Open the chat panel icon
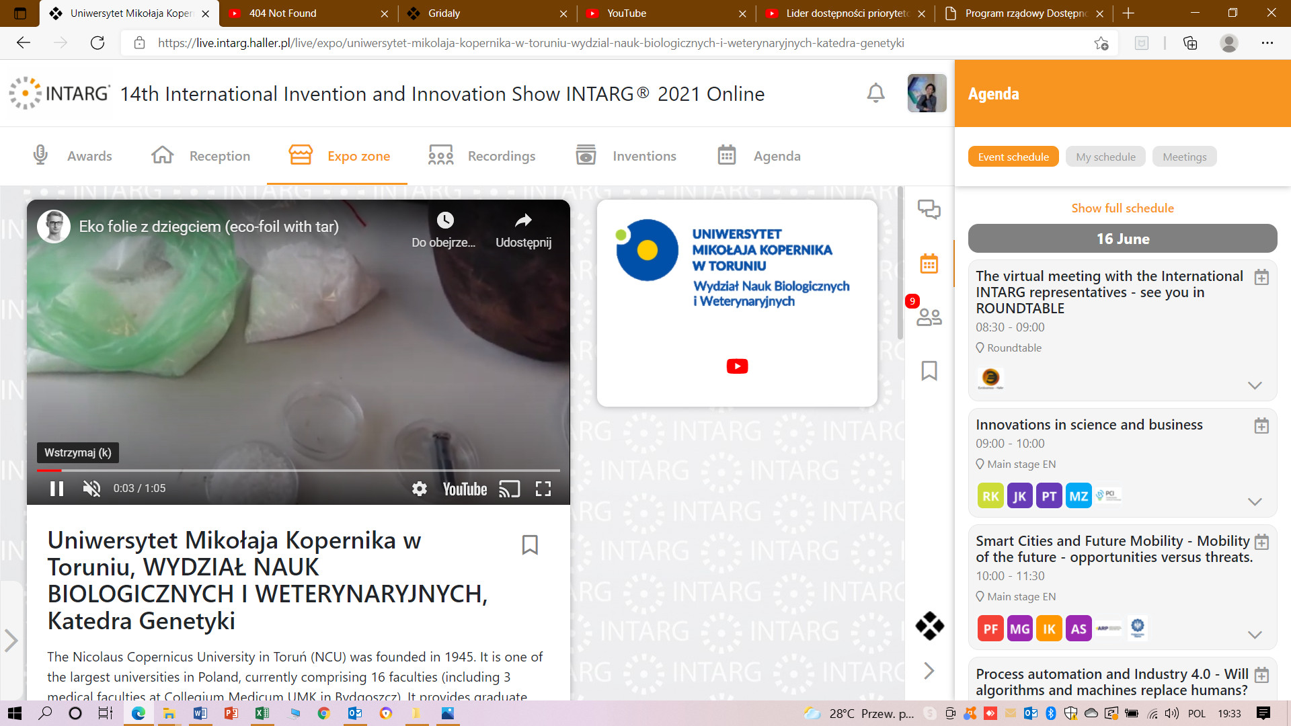1291x726 pixels. [929, 209]
